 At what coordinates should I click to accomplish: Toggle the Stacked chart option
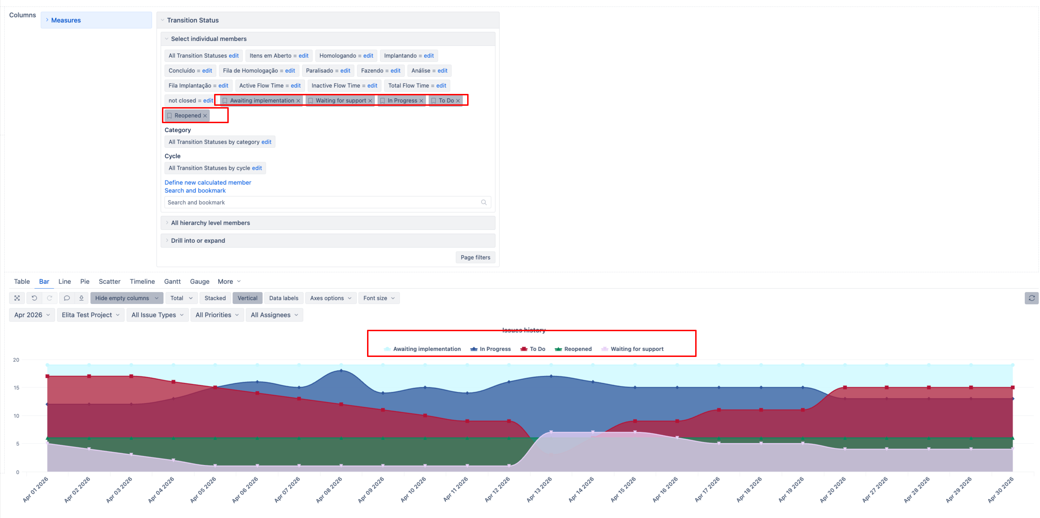(215, 298)
